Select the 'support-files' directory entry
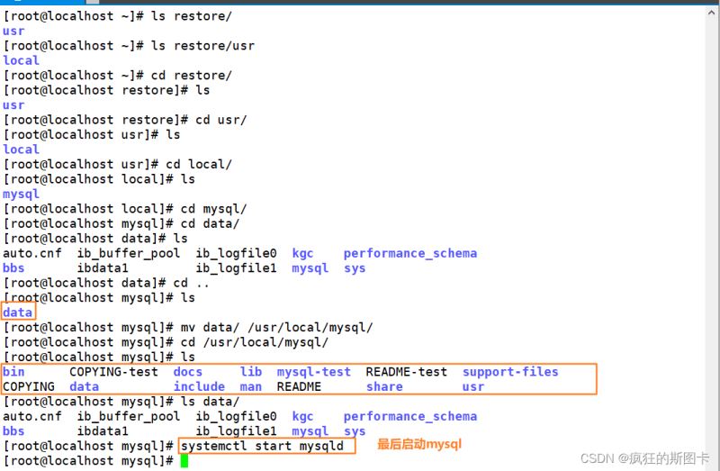 (510, 372)
